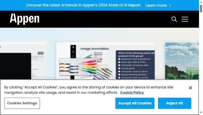The height and width of the screenshot is (115, 203).
Task: Open the Learn more banner link
Action: pyautogui.click(x=156, y=5)
